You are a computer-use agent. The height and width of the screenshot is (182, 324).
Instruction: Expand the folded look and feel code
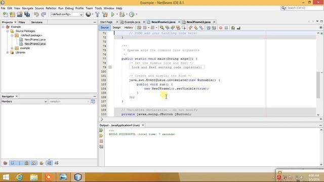110,67
